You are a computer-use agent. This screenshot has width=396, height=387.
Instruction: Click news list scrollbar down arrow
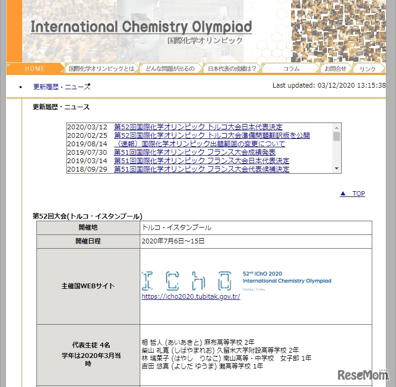tap(336, 168)
